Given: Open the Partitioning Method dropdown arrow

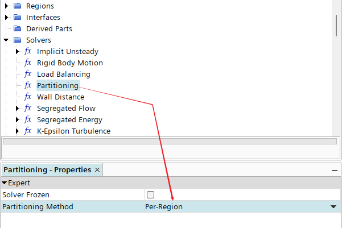Looking at the screenshot, I should [x=333, y=206].
